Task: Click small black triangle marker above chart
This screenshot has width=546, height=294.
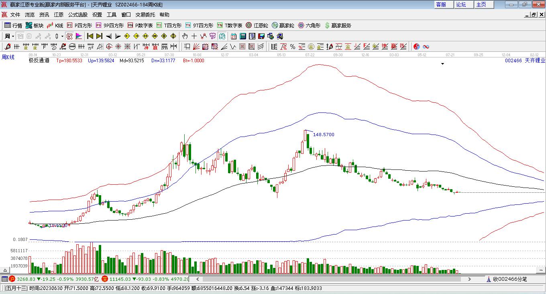Action: pos(443,63)
